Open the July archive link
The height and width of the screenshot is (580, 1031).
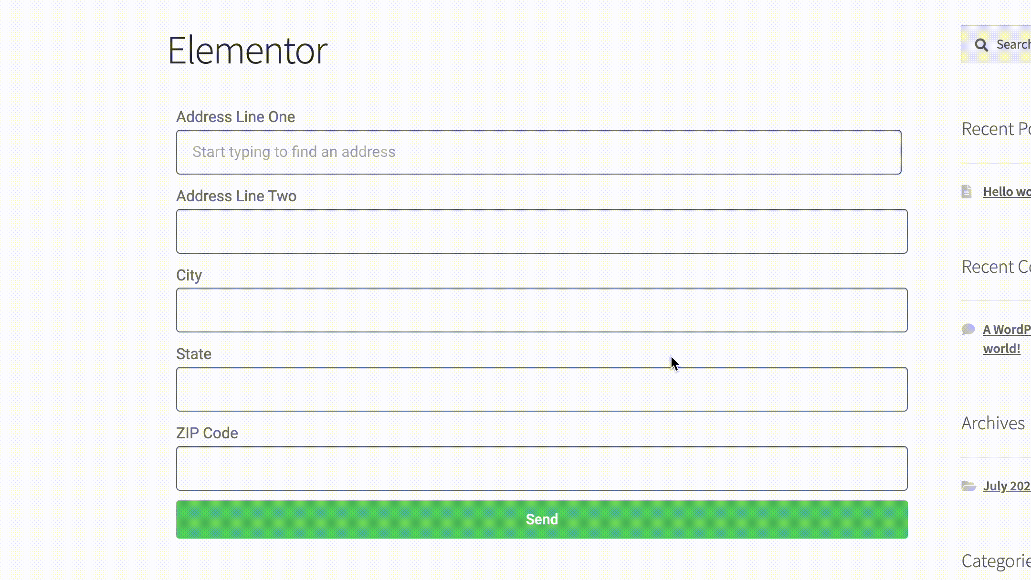(1006, 486)
